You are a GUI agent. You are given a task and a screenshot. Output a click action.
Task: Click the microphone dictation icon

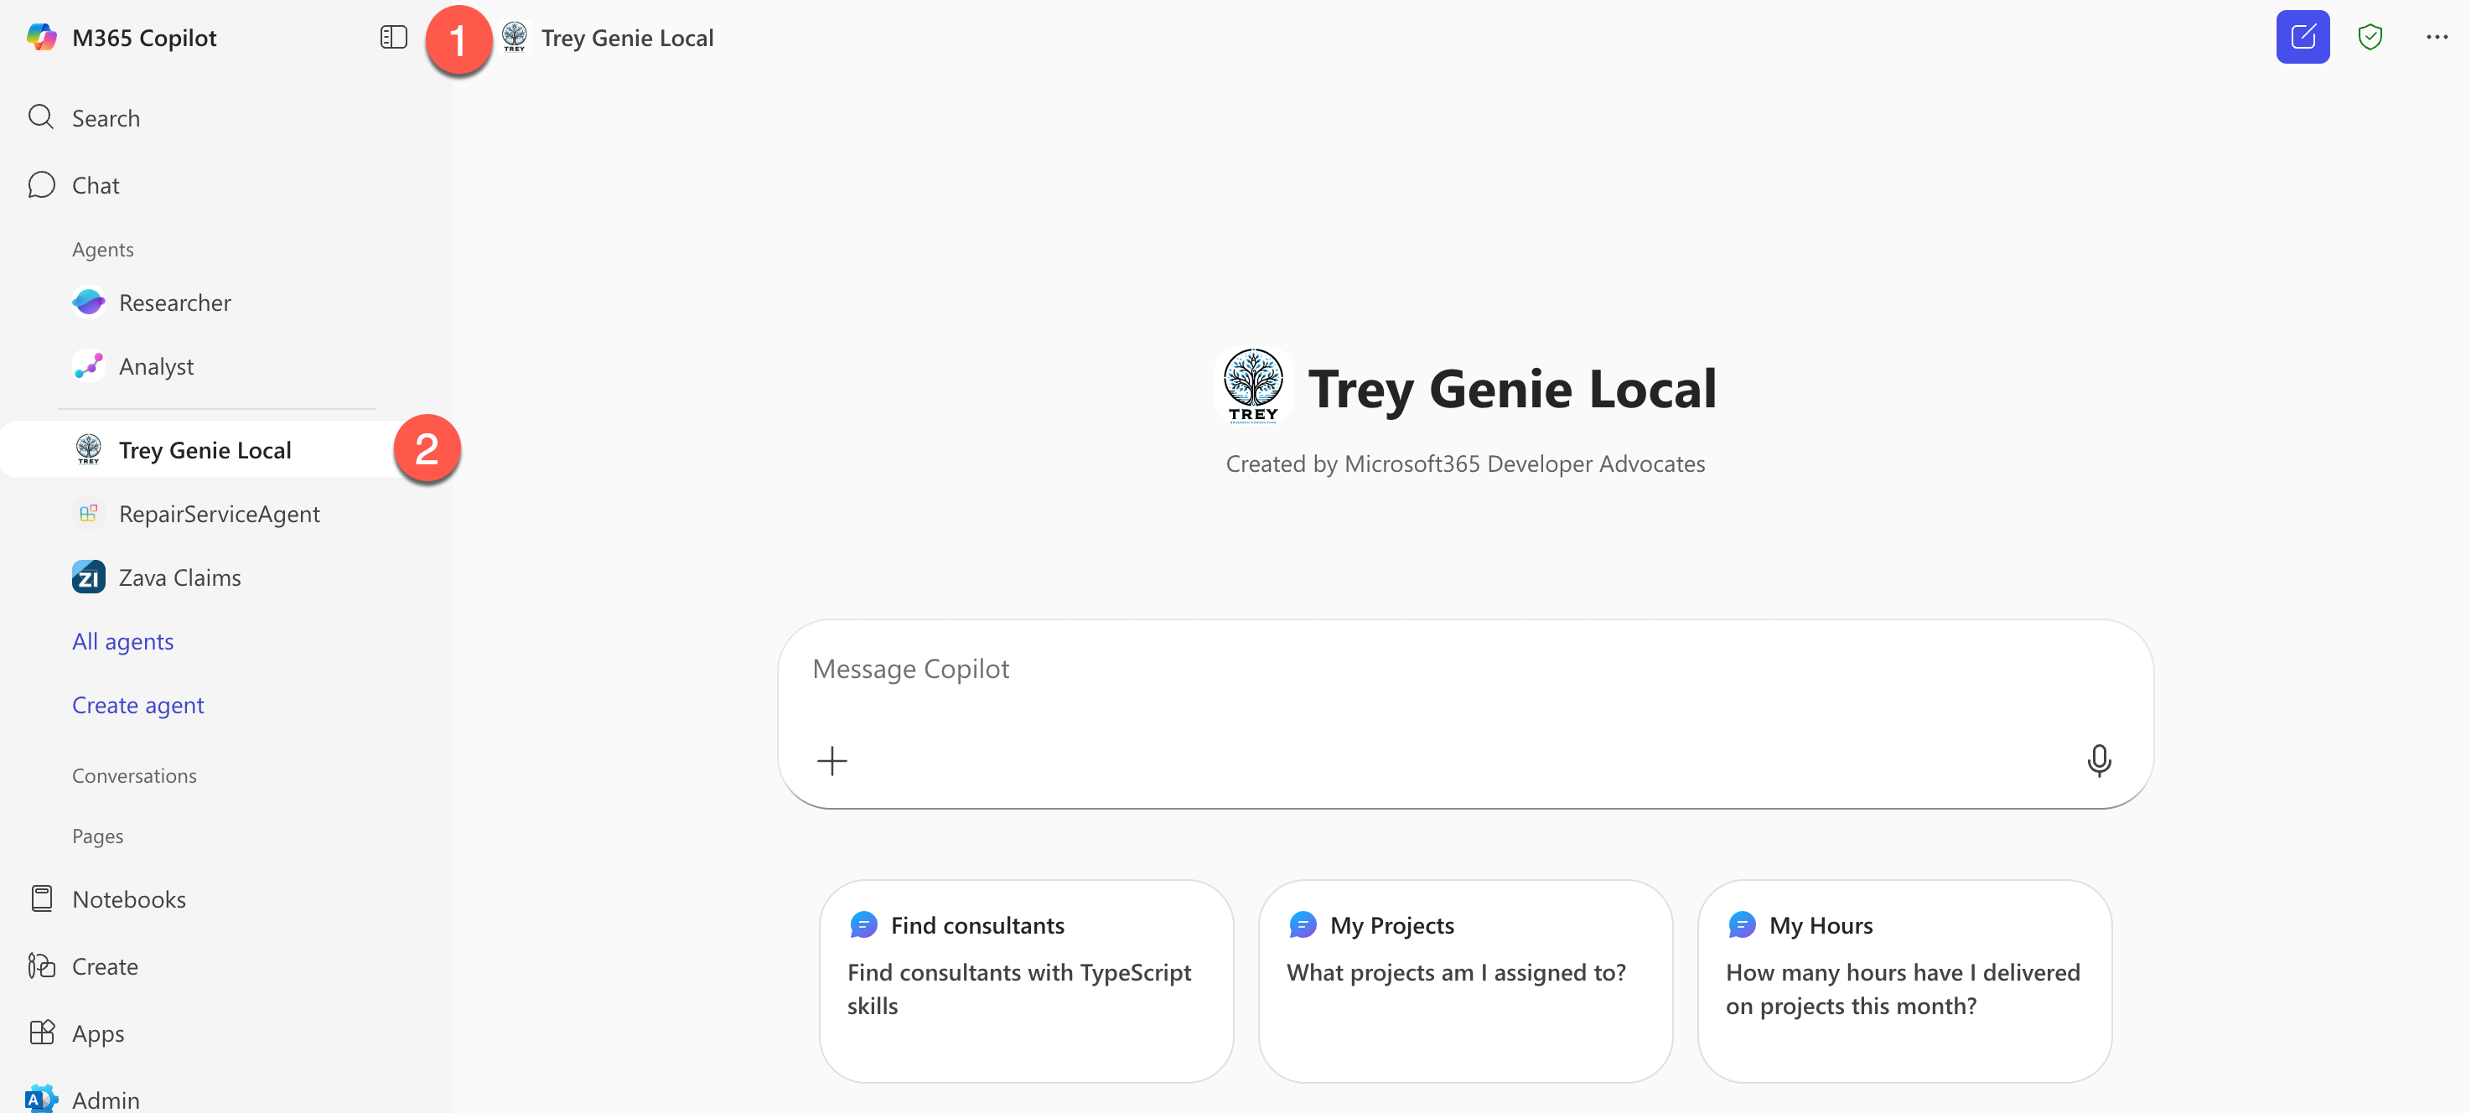2098,761
